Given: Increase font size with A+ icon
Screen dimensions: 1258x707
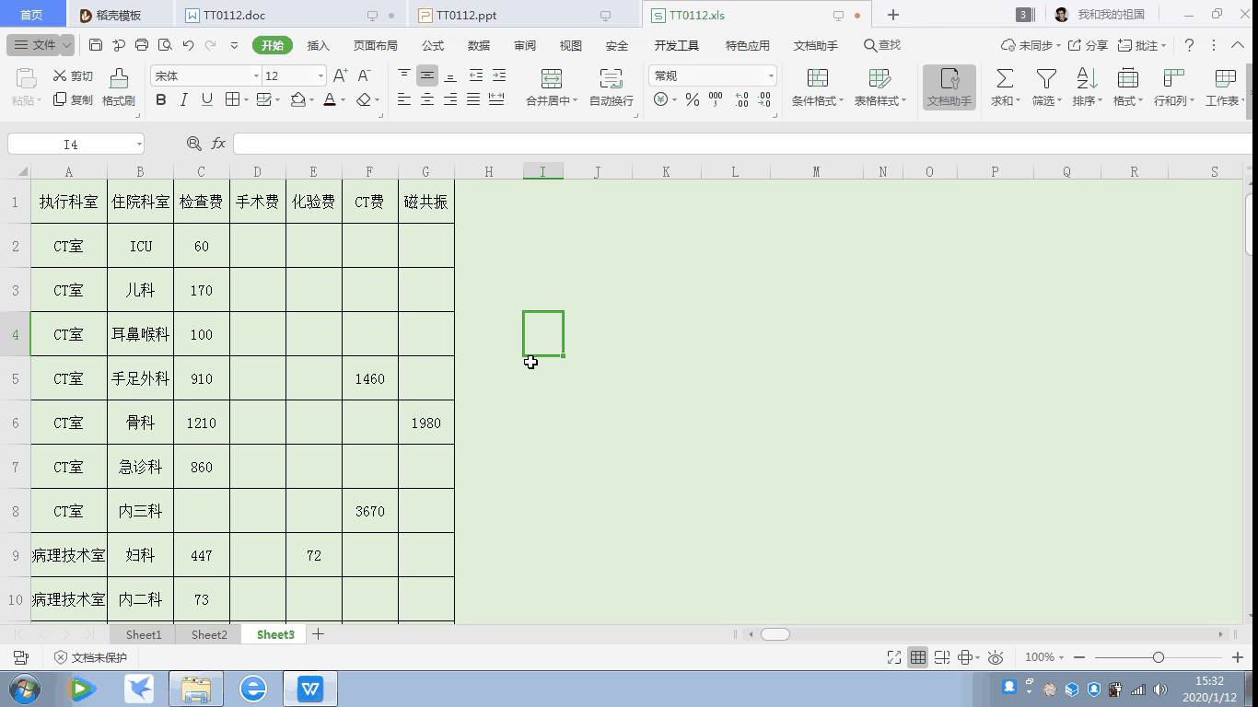Looking at the screenshot, I should [x=340, y=75].
